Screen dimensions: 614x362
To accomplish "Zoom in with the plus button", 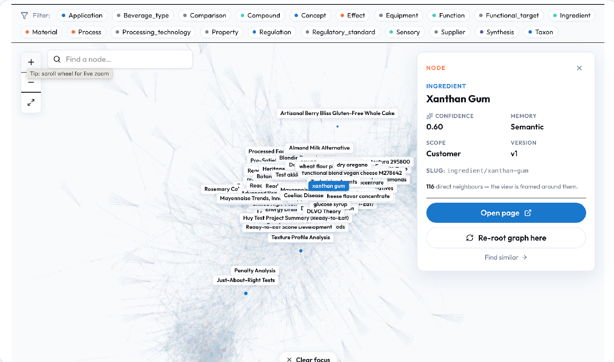I will 31,62.
